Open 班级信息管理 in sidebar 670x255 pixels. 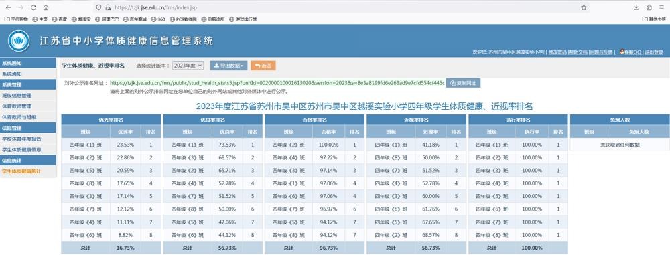[x=27, y=95]
